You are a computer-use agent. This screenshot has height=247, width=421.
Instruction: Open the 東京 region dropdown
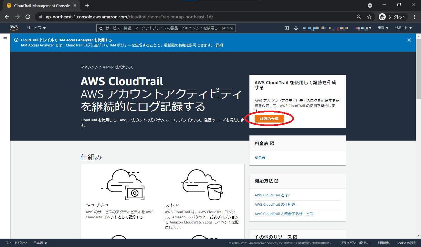(383, 28)
